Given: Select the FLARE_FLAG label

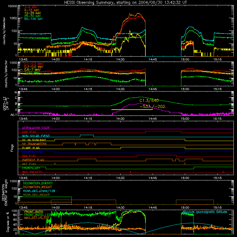Looking at the screenshot, I should point(31,148).
